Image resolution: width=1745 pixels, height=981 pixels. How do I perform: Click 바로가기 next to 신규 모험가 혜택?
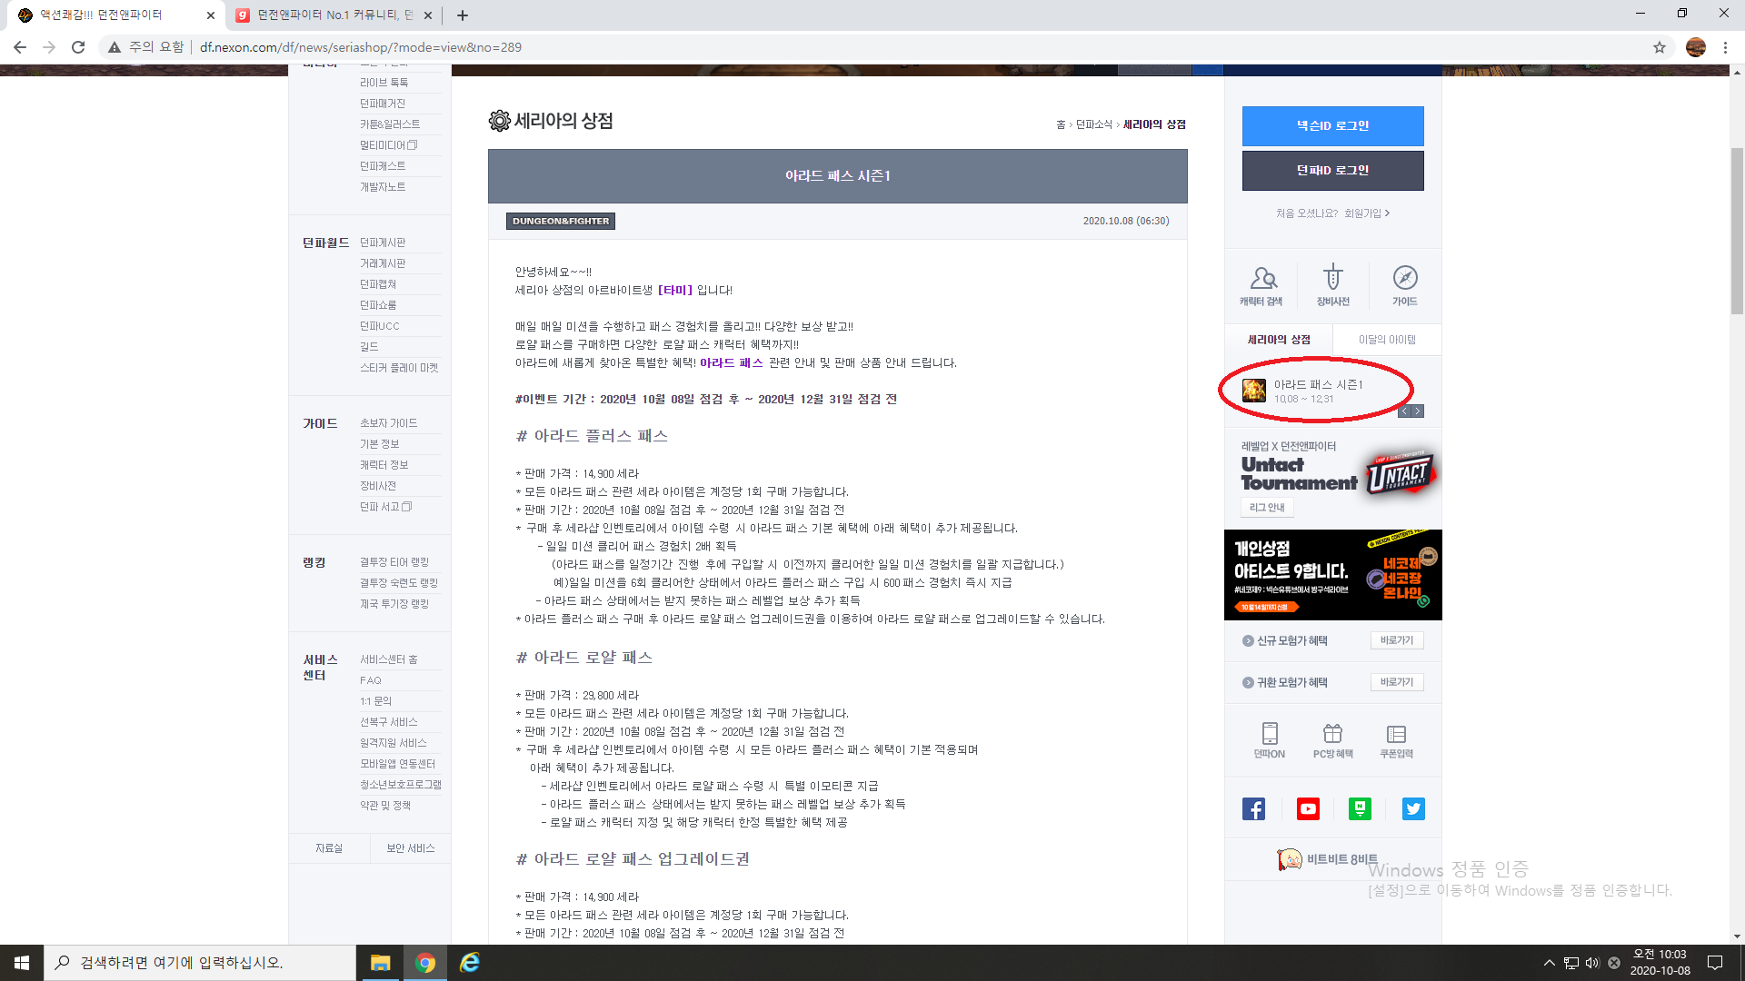[1397, 641]
